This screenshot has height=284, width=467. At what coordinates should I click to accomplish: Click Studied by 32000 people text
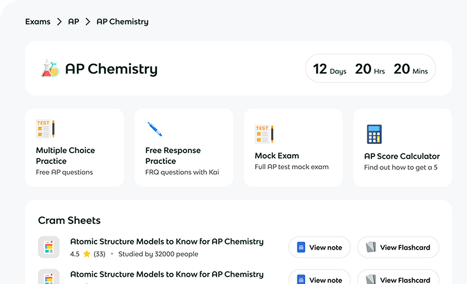tap(158, 254)
